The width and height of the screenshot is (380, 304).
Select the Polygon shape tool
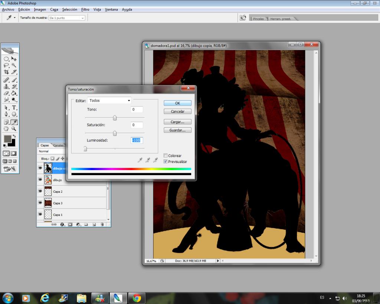coord(14,114)
